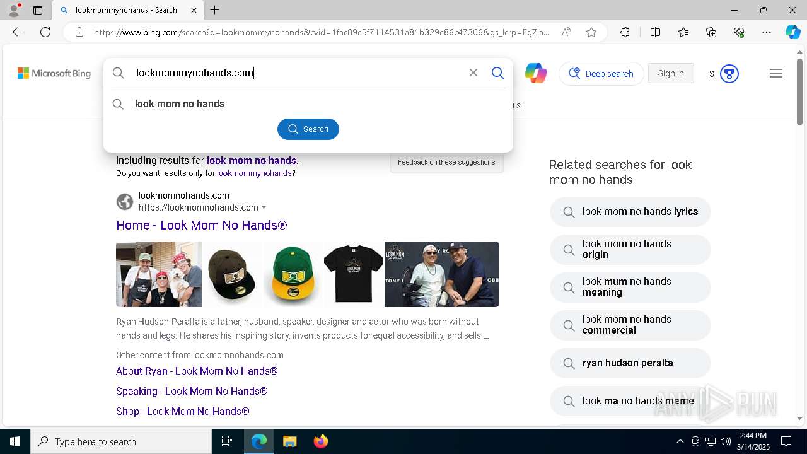
Task: Open Task View on the taskbar
Action: (227, 441)
